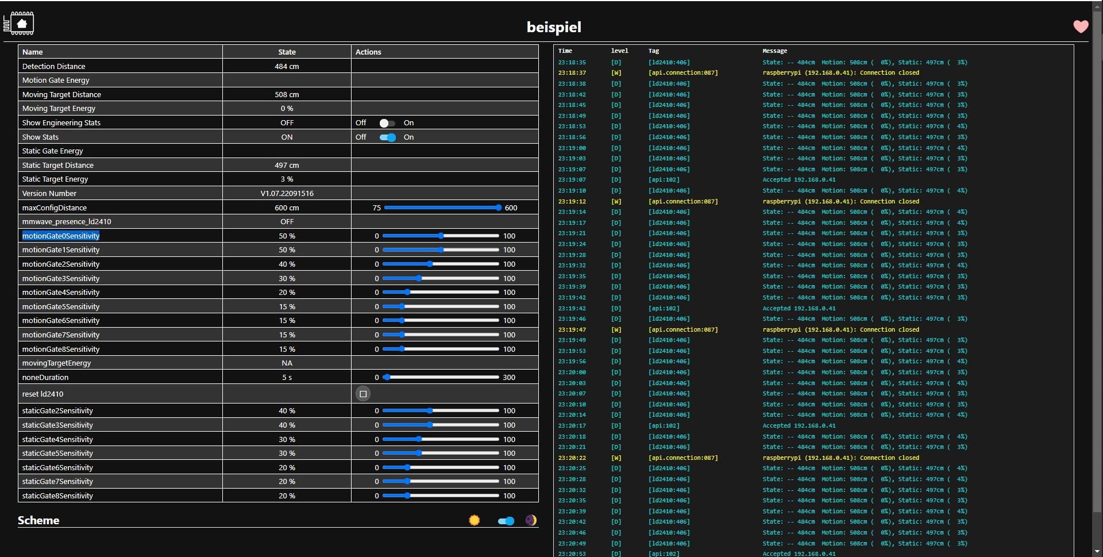The width and height of the screenshot is (1103, 557).
Task: Click the Static Gate Energy row name
Action: point(52,151)
